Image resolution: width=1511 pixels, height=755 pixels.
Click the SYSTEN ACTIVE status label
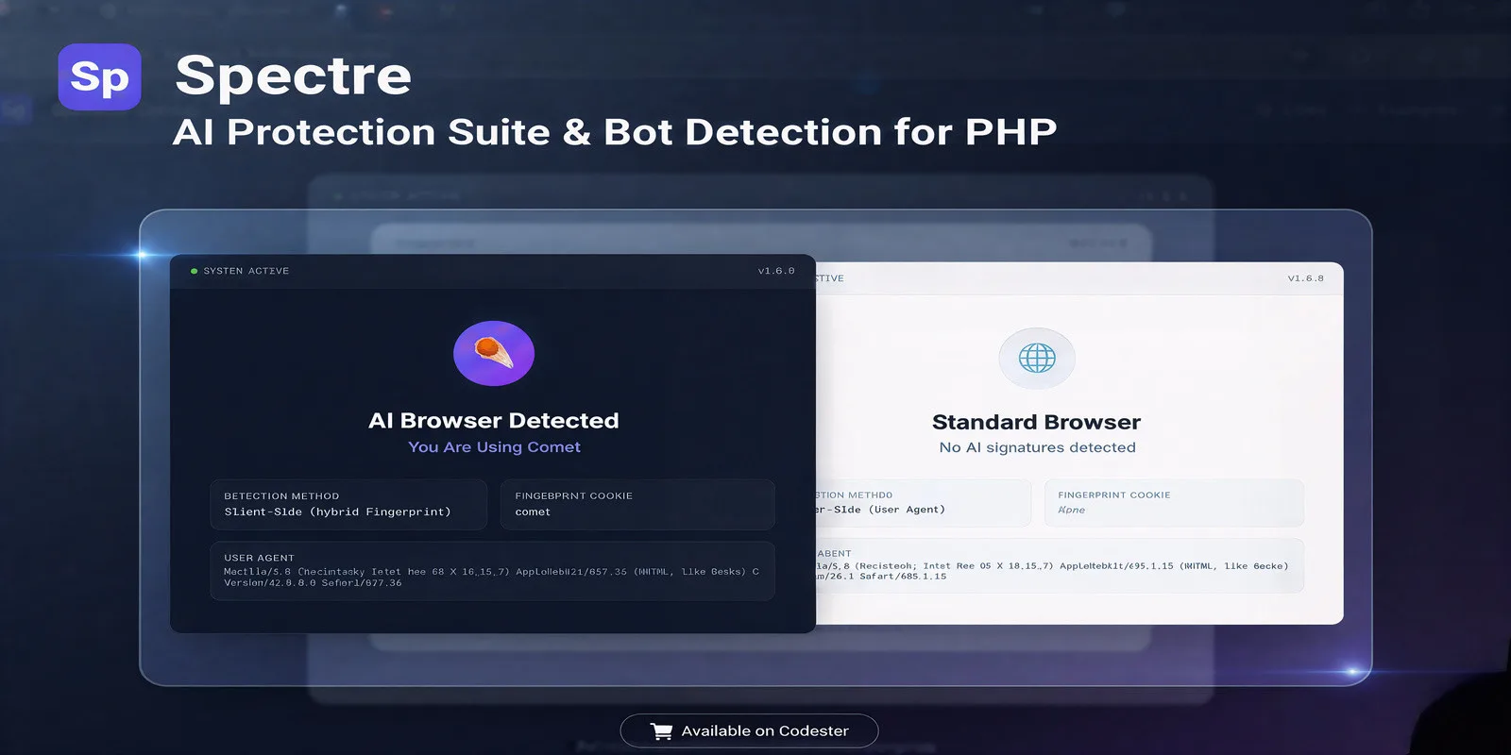pyautogui.click(x=246, y=271)
